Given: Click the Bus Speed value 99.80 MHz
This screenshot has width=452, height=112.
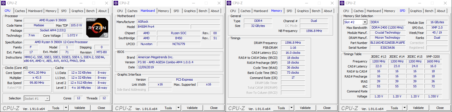Looking at the screenshot, I should (37, 83).
